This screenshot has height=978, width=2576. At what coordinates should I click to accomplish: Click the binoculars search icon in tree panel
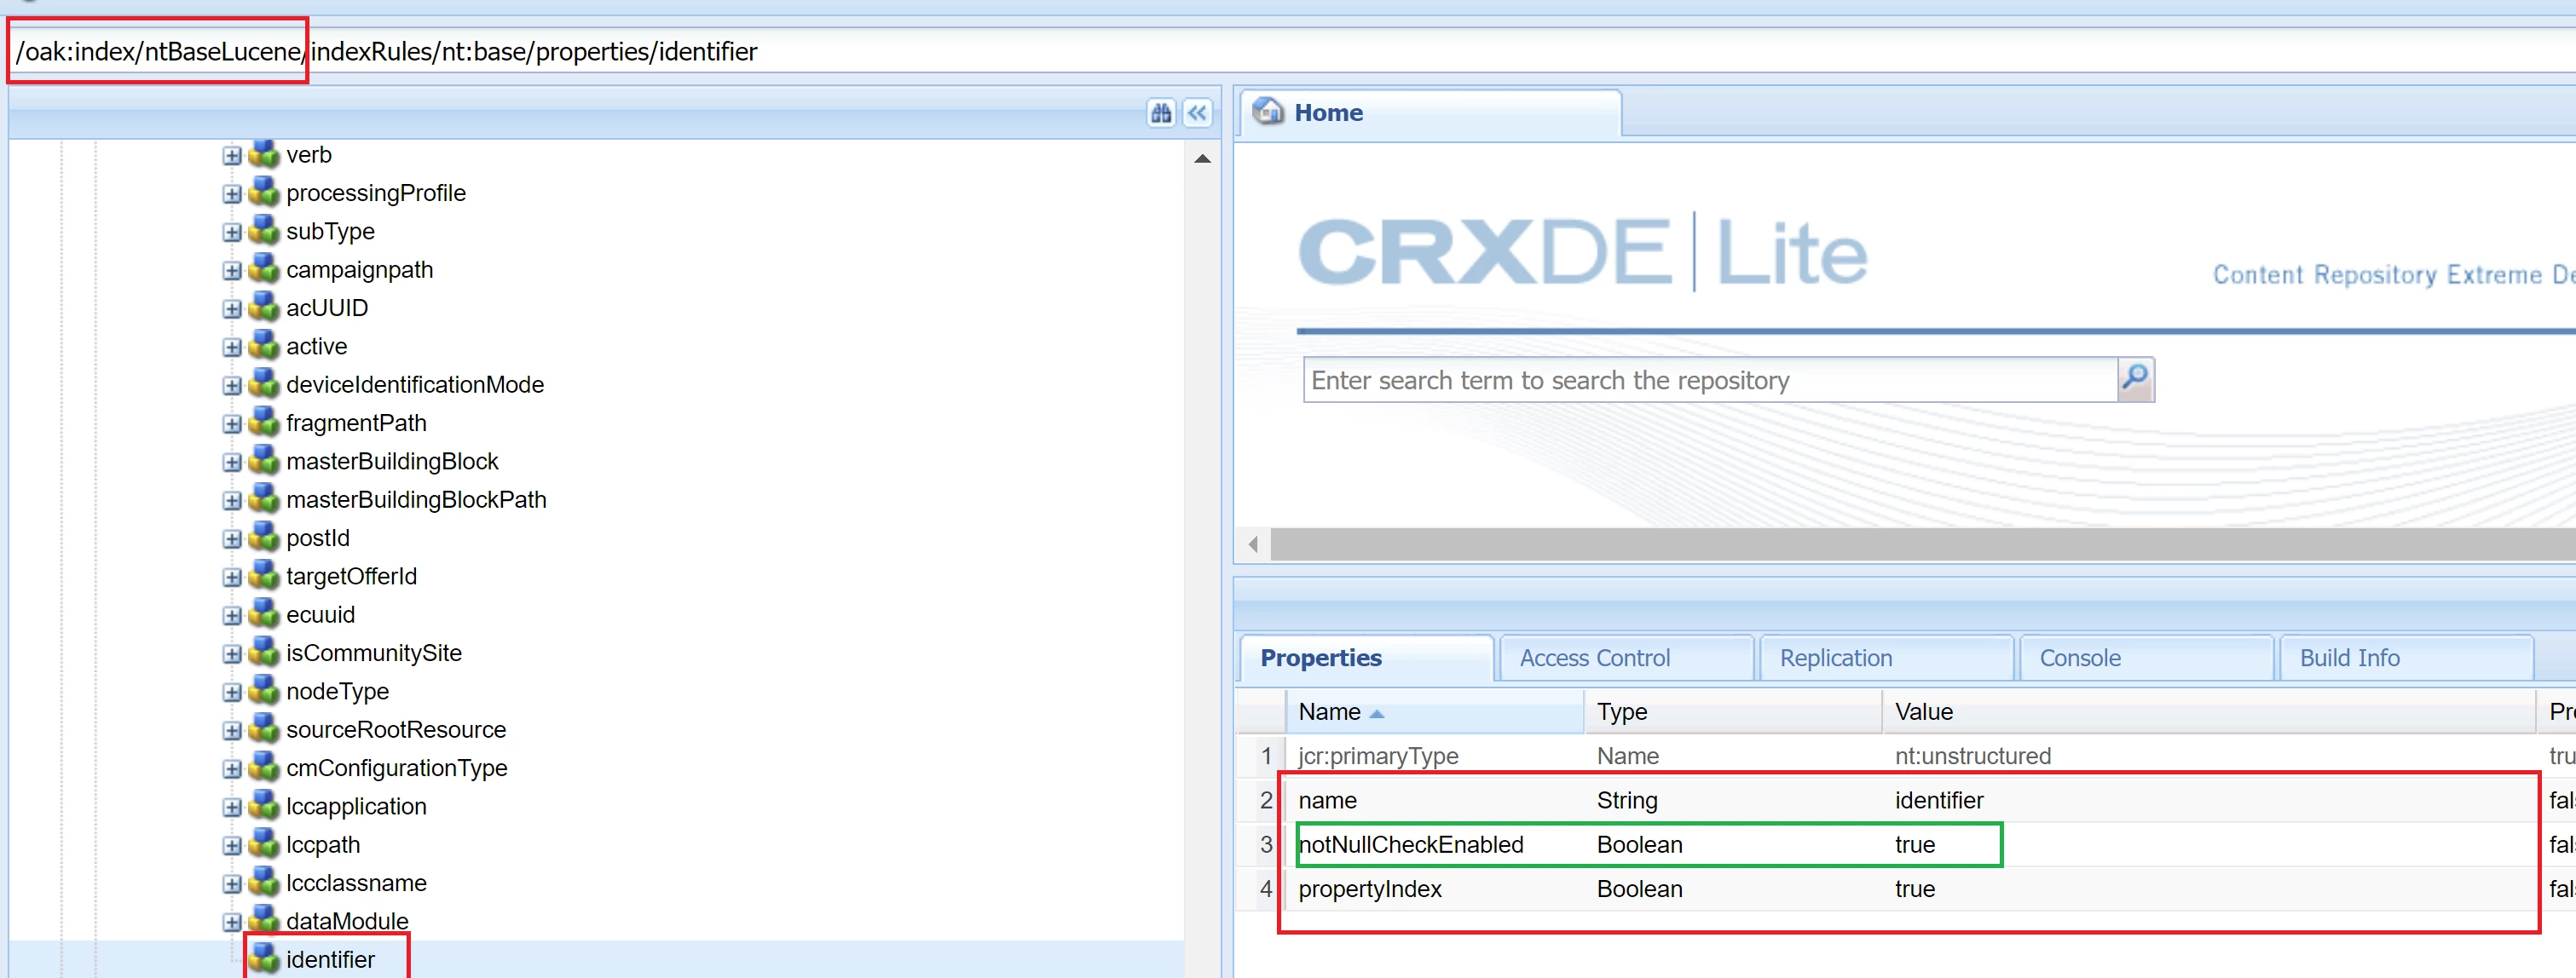point(1160,113)
